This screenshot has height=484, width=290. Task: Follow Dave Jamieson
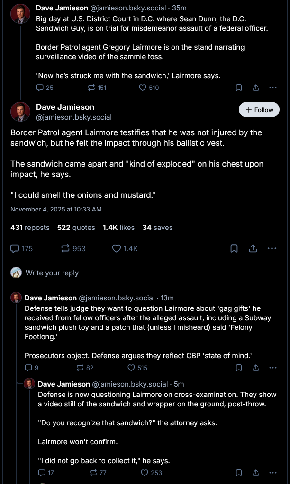(x=259, y=110)
